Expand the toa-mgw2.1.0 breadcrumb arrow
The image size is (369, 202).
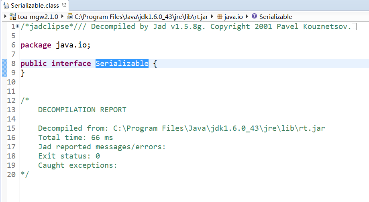(x=5, y=16)
